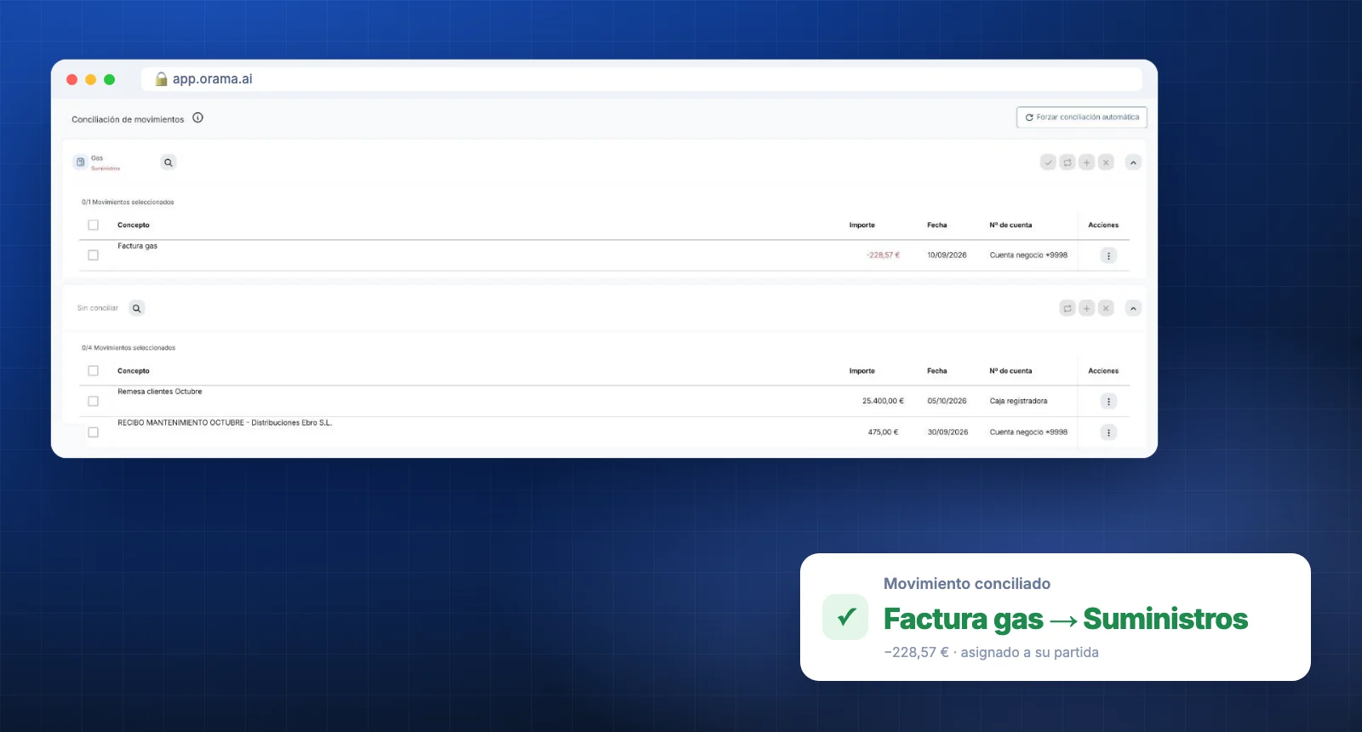1362x732 pixels.
Task: Click the info icon beside Conciliación de movimientos
Action: click(x=197, y=118)
